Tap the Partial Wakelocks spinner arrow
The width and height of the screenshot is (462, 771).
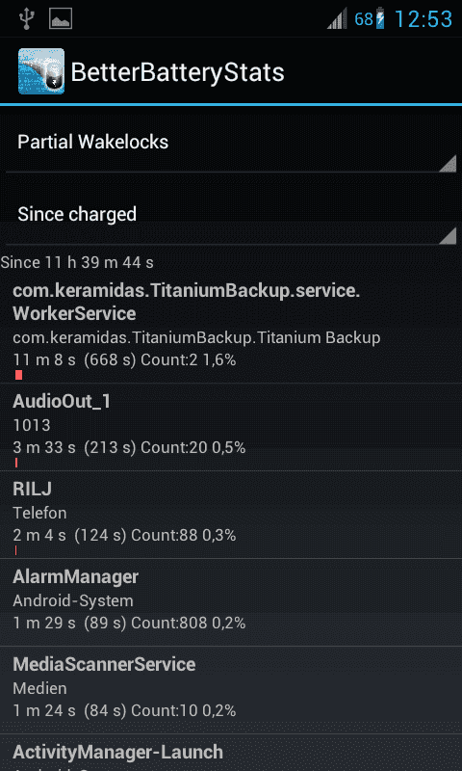(448, 163)
